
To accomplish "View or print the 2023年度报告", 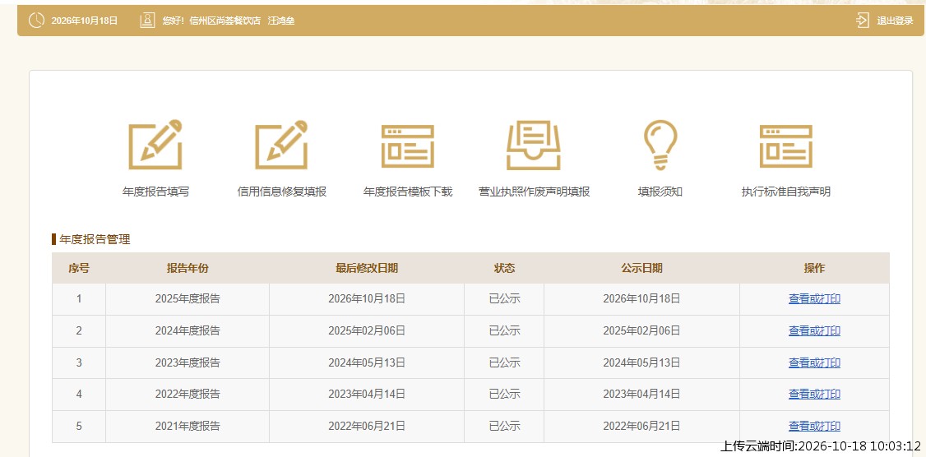I will (814, 362).
